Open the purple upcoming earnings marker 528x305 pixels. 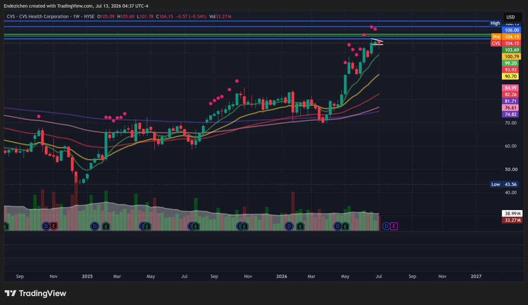click(394, 226)
